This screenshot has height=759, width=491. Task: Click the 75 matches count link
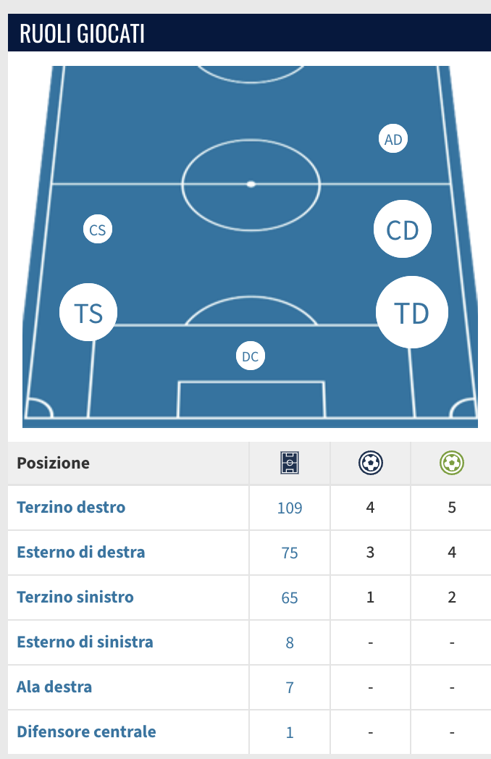[x=290, y=553]
